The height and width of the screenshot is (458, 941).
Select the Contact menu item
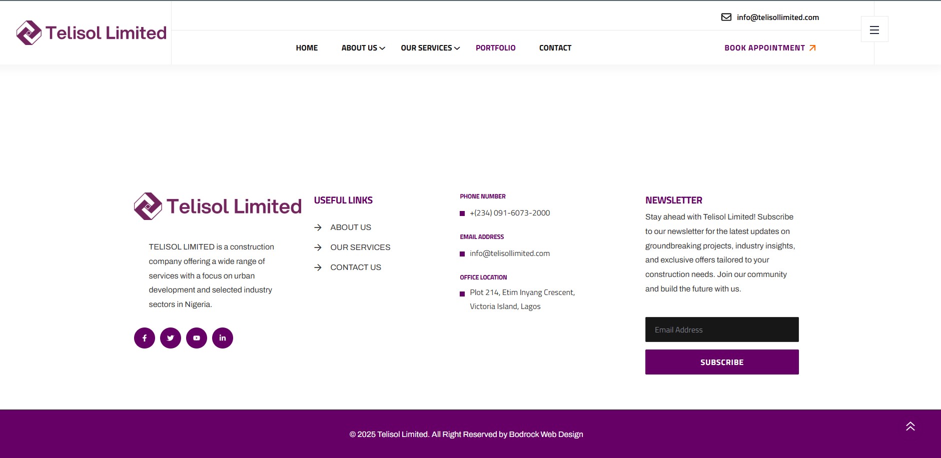[x=555, y=48]
